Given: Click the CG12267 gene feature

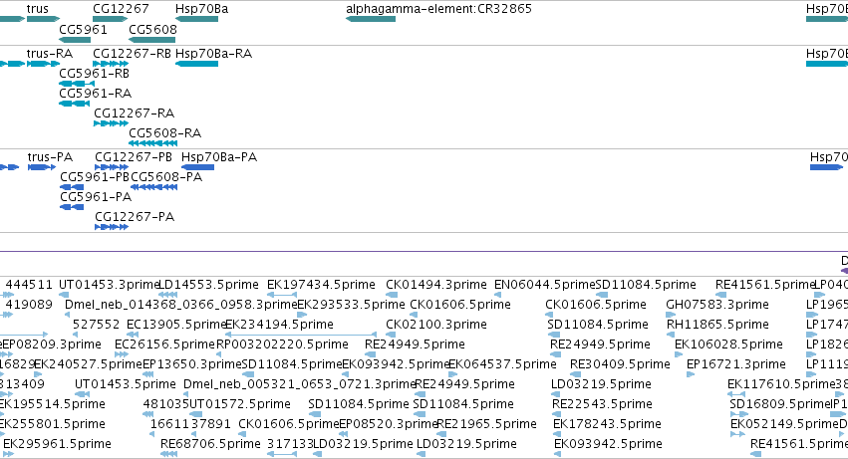Looking at the screenshot, I should 111,19.
